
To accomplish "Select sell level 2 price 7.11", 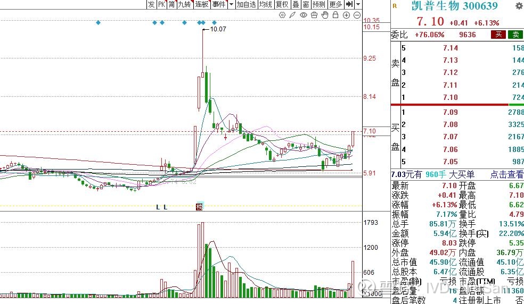I will click(x=450, y=85).
